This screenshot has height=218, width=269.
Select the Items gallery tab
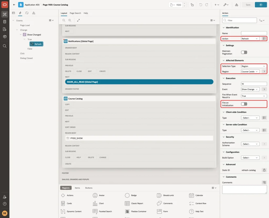pos(77,188)
